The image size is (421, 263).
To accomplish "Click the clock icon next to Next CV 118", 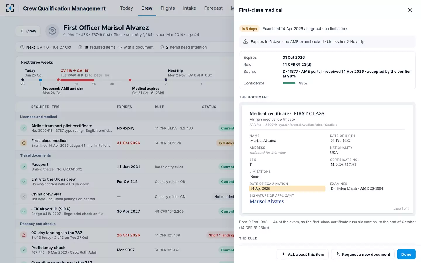I will (23, 47).
